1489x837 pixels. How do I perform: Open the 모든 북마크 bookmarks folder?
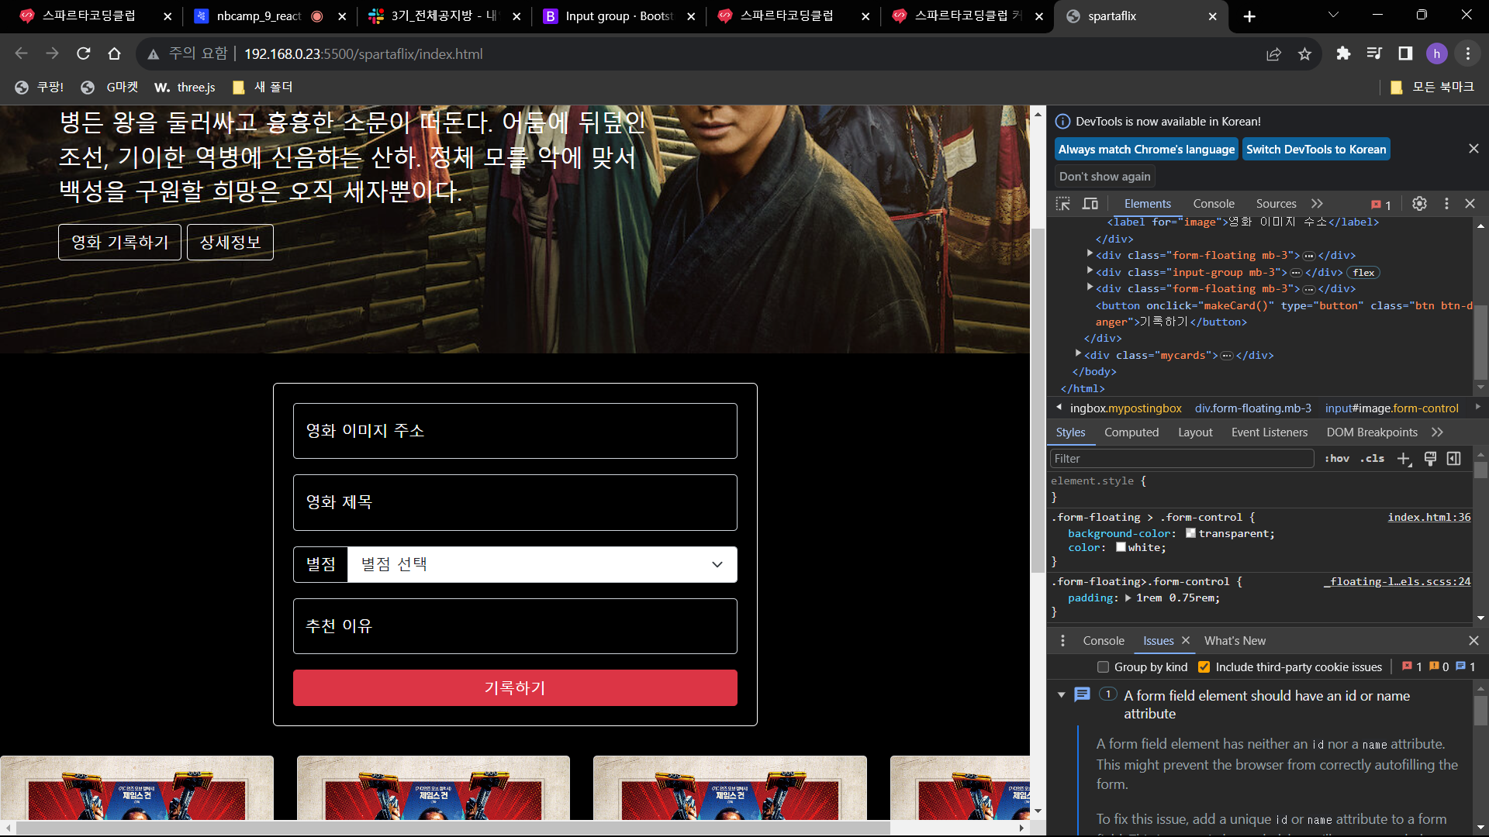point(1432,87)
